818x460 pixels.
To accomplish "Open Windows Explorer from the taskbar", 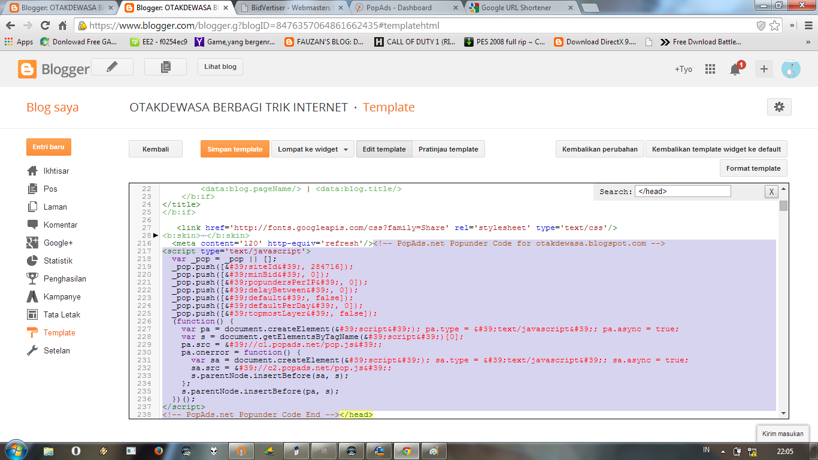I will click(x=48, y=450).
